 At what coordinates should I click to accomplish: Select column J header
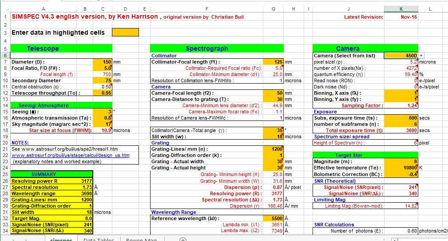pyautogui.click(x=348, y=9)
